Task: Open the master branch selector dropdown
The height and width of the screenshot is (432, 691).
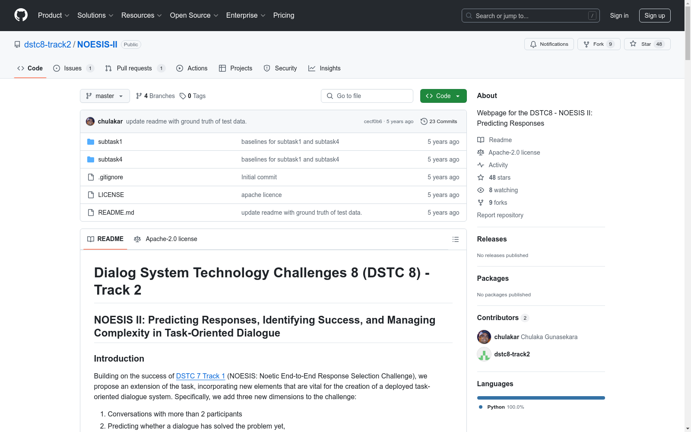Action: [105, 96]
